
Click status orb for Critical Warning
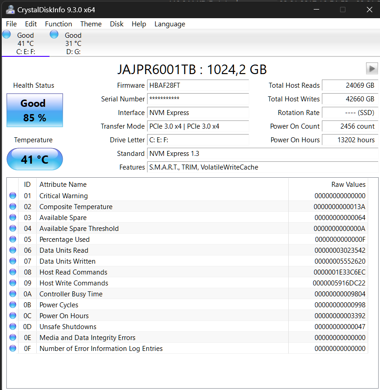point(13,195)
